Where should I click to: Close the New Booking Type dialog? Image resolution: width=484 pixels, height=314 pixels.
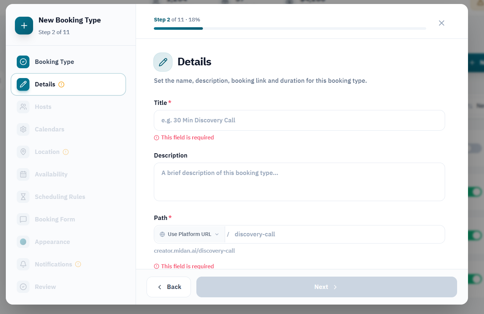pyautogui.click(x=441, y=23)
